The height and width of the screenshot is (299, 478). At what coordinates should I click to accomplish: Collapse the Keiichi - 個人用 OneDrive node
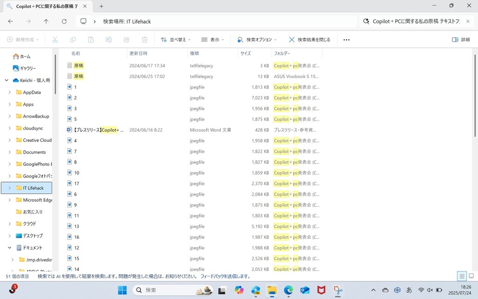(7, 80)
